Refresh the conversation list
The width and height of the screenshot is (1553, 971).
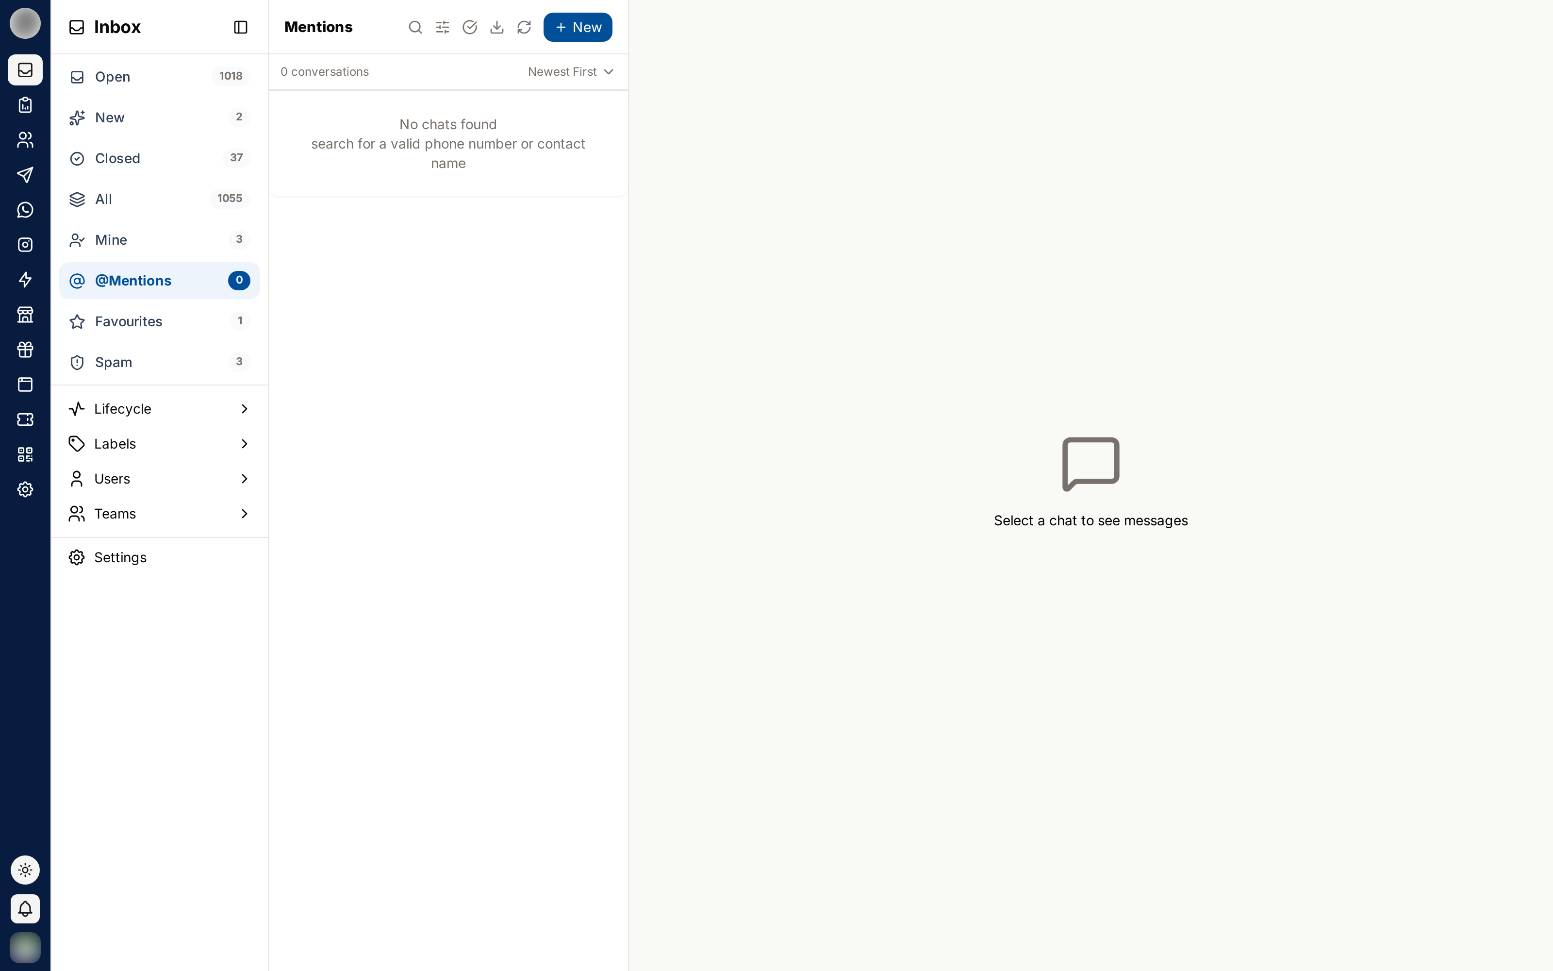(524, 27)
